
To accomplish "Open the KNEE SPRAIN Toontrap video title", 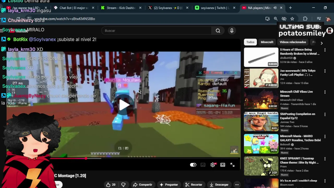I will 299,160.
